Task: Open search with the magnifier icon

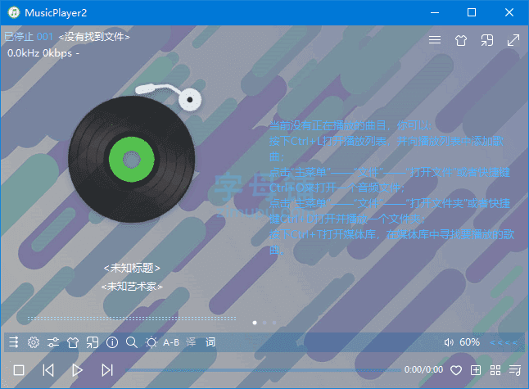Action: [x=132, y=342]
